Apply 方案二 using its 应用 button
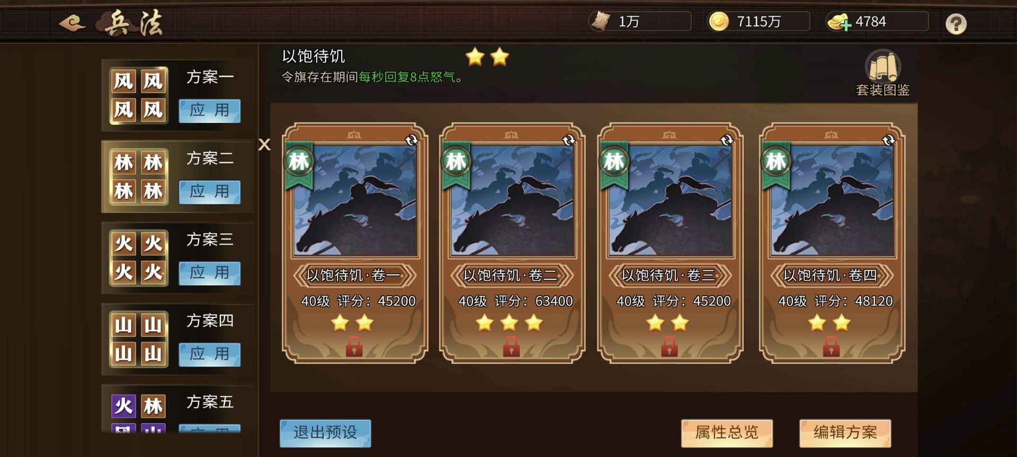Image resolution: width=1017 pixels, height=457 pixels. pos(210,191)
